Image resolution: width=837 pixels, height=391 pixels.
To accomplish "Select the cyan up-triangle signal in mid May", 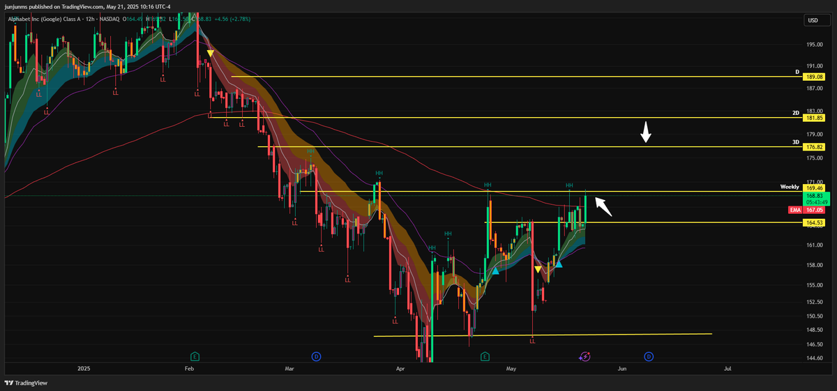I will 559,263.
